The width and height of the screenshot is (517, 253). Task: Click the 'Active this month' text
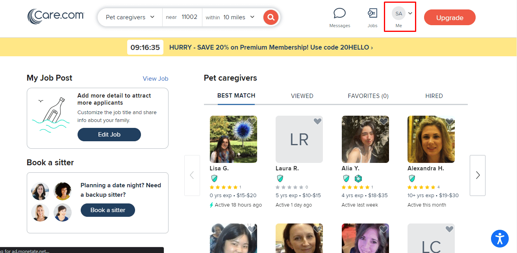(x=427, y=205)
